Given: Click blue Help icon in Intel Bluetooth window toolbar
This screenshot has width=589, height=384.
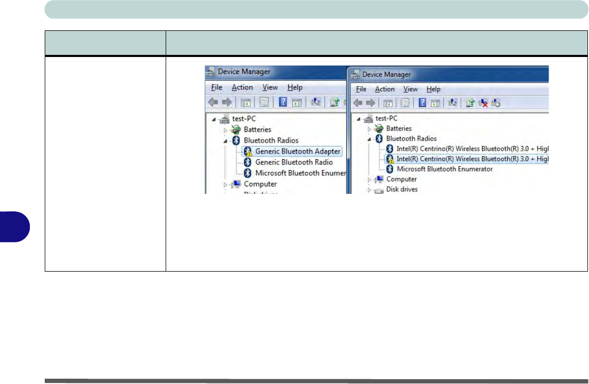Looking at the screenshot, I should click(x=423, y=103).
